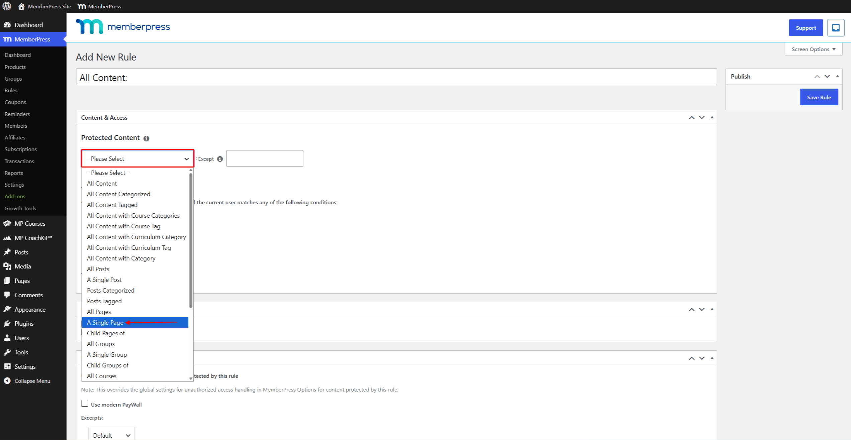Click the Dashboard gauge icon in sidebar
Viewport: 851px width, 440px height.
tap(7, 25)
